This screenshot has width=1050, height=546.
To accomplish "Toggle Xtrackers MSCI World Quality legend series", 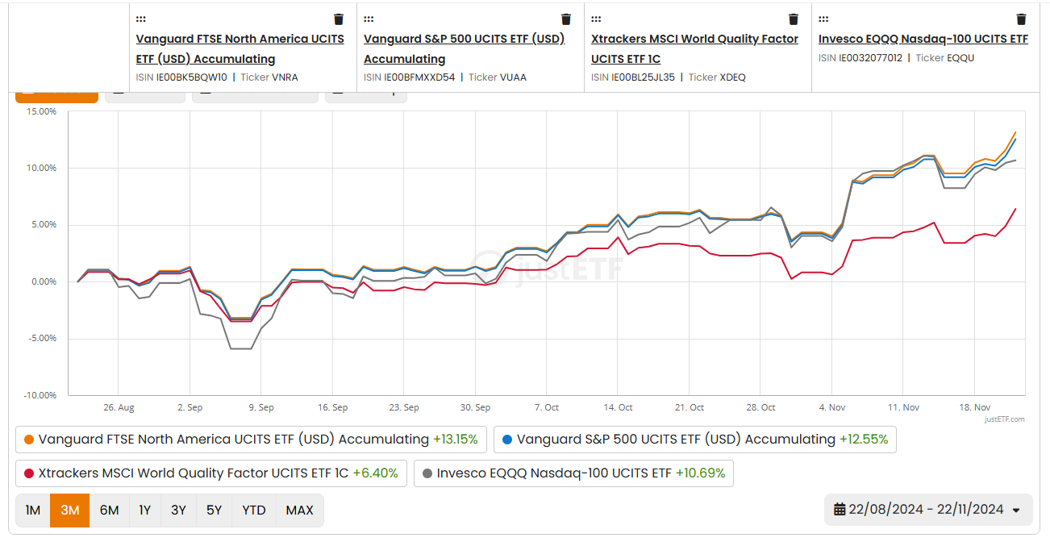I will [x=211, y=473].
